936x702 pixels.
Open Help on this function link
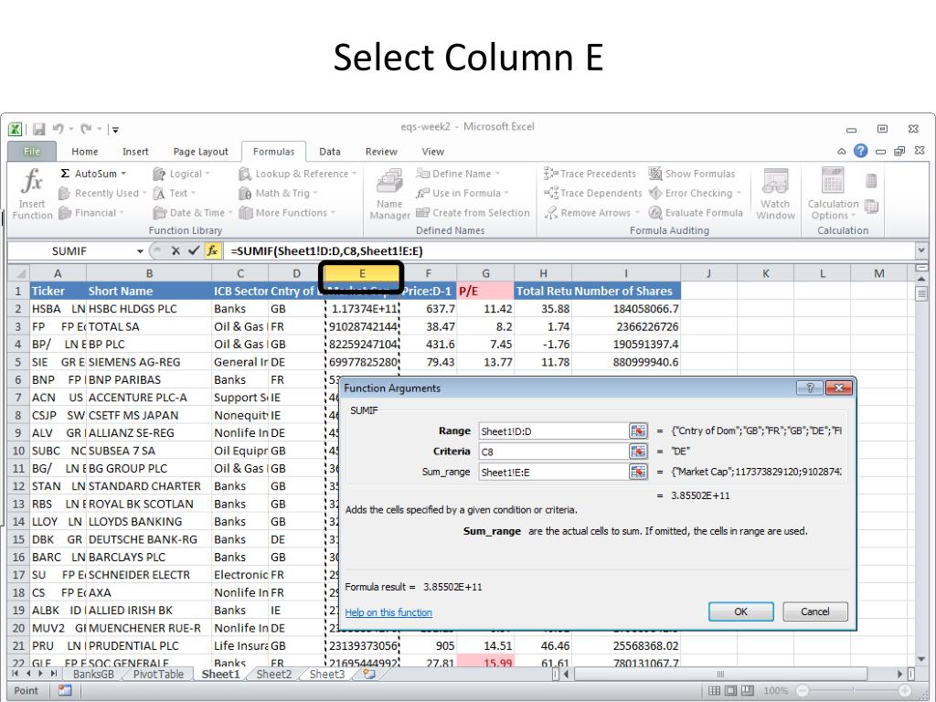pos(388,612)
